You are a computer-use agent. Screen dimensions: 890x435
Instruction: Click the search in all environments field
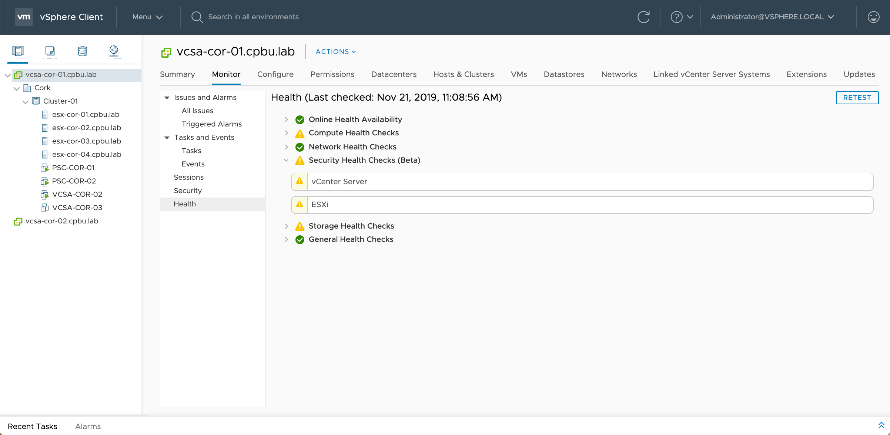pyautogui.click(x=253, y=17)
